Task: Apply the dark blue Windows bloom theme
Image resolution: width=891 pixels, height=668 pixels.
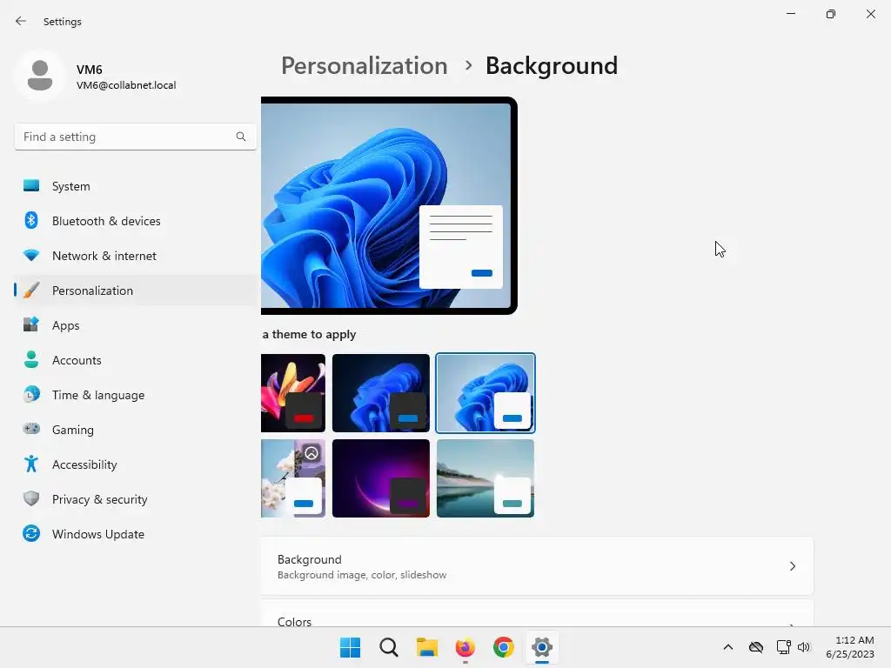Action: [x=381, y=393]
